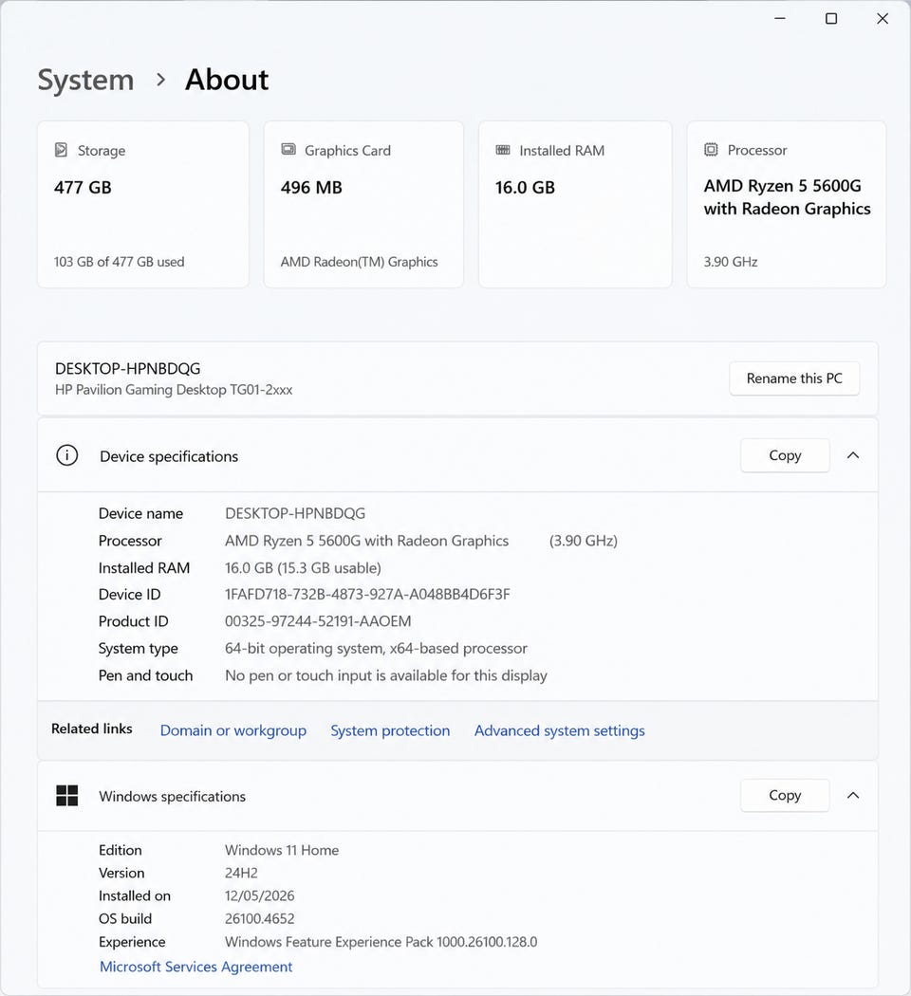Copy the Windows specifications
Viewport: 911px width, 996px height.
point(785,795)
